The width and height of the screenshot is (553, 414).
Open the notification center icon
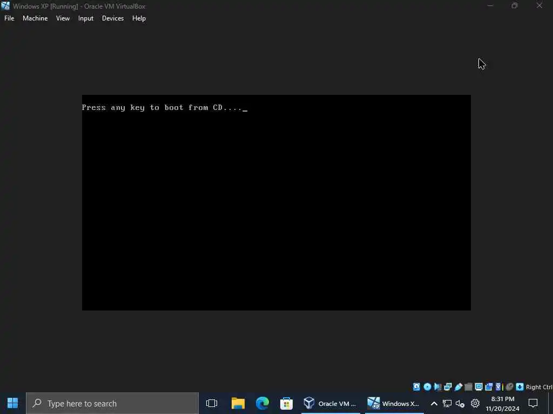tap(533, 403)
